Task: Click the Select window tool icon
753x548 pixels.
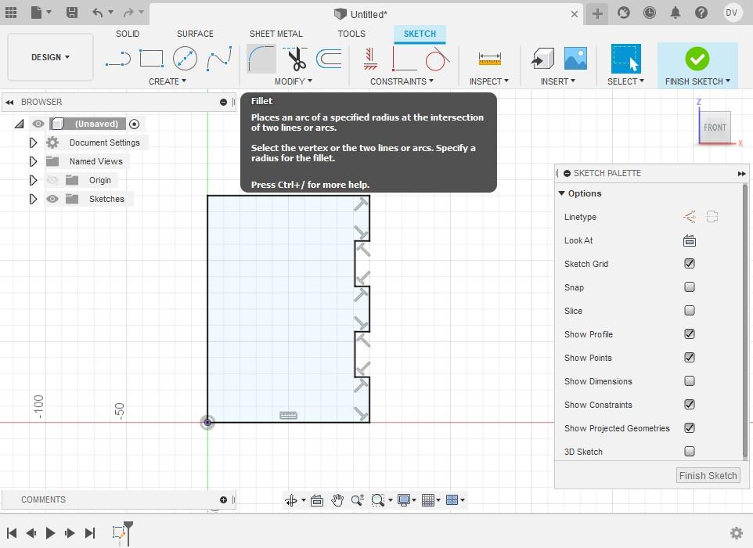Action: coord(625,59)
